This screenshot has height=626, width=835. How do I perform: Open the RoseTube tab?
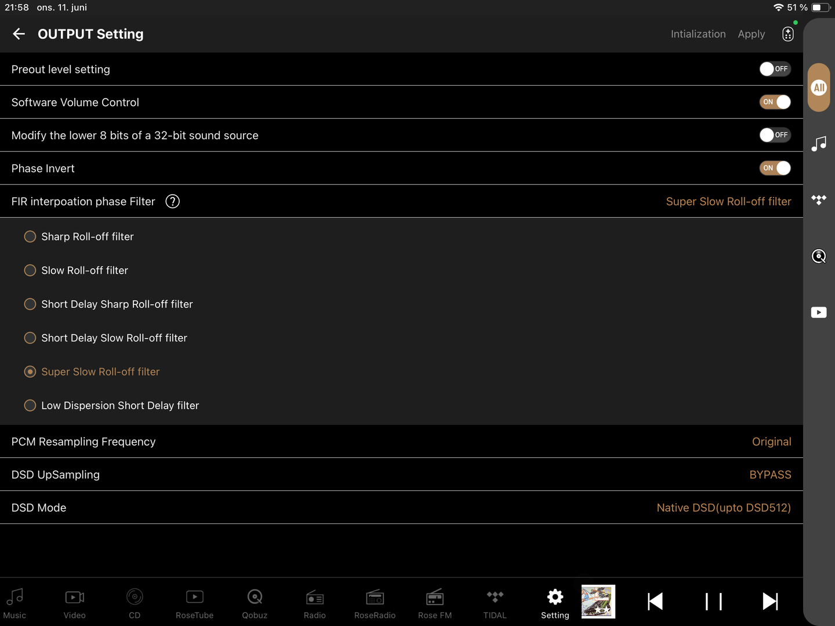(x=195, y=603)
